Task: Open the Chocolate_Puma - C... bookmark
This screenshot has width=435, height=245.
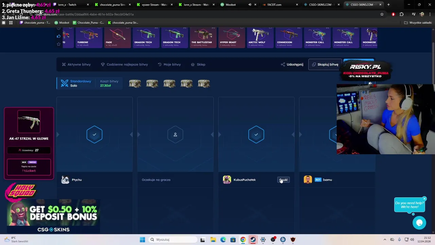Action: pos(88,23)
